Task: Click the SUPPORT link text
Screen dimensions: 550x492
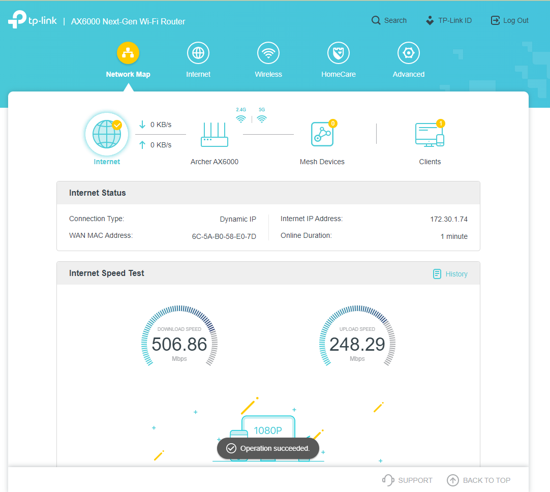Action: (415, 480)
